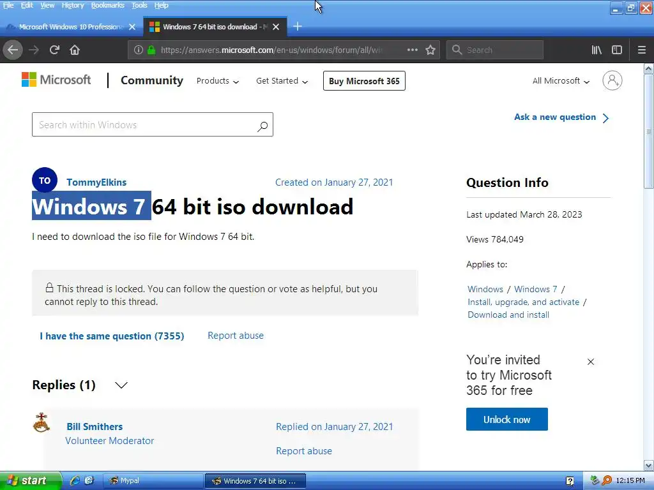The height and width of the screenshot is (490, 654).
Task: Click the green padlock security icon
Action: pos(151,50)
